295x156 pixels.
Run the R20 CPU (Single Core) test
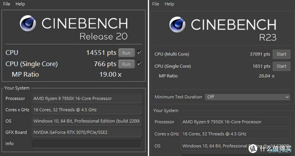click(x=126, y=64)
